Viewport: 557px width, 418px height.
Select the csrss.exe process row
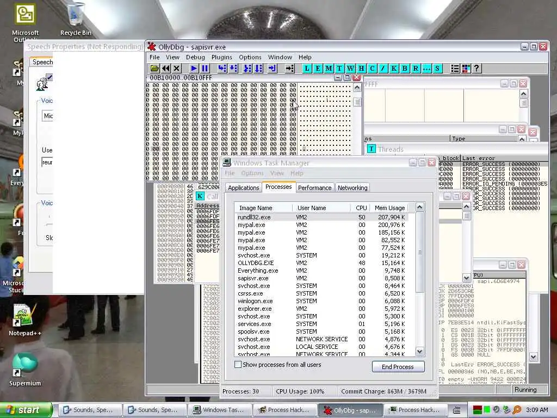point(321,293)
